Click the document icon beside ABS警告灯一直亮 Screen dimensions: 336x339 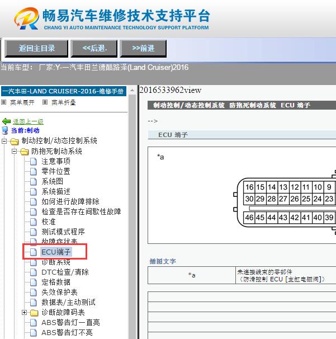point(34,323)
